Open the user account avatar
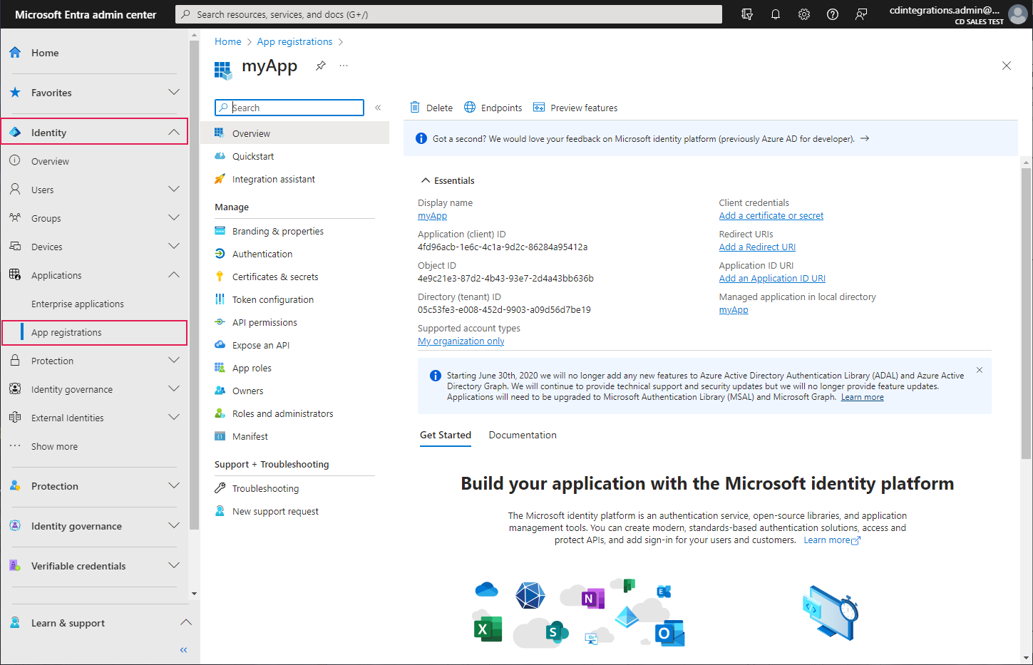 click(1018, 14)
